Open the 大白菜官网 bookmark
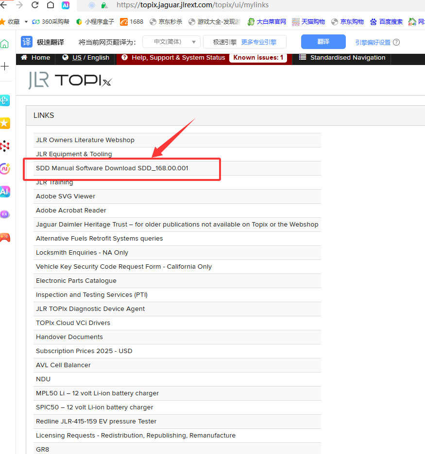The height and width of the screenshot is (454, 425). pyautogui.click(x=267, y=22)
